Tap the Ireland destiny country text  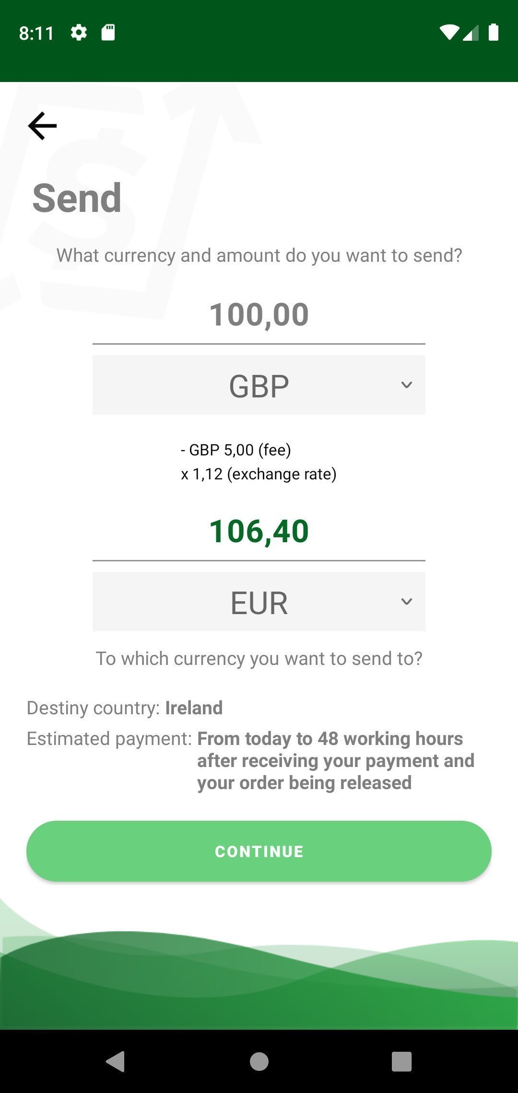point(194,708)
